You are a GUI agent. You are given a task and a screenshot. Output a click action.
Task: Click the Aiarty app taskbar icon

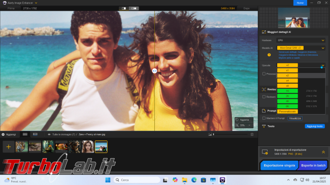pyautogui.click(x=222, y=180)
